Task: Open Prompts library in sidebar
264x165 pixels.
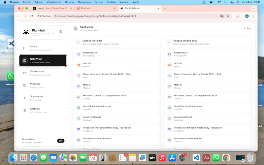Action: click(x=43, y=85)
